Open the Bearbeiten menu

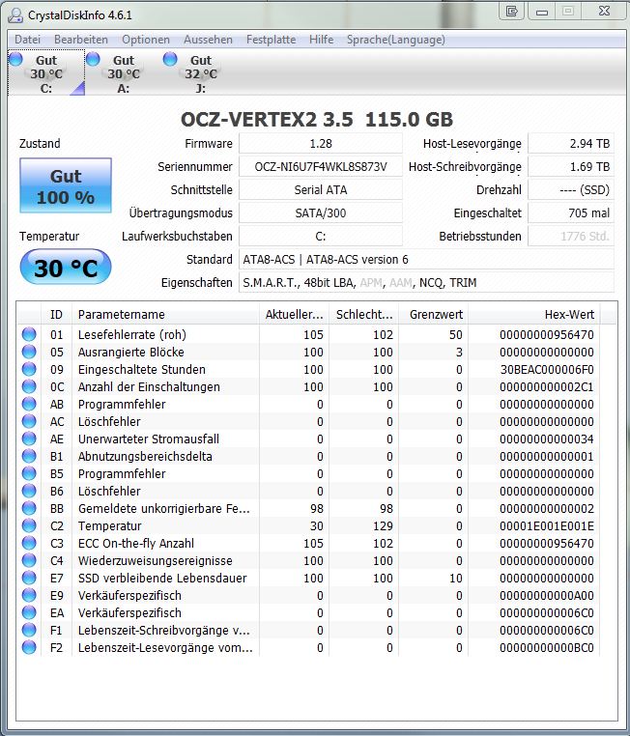coord(81,40)
